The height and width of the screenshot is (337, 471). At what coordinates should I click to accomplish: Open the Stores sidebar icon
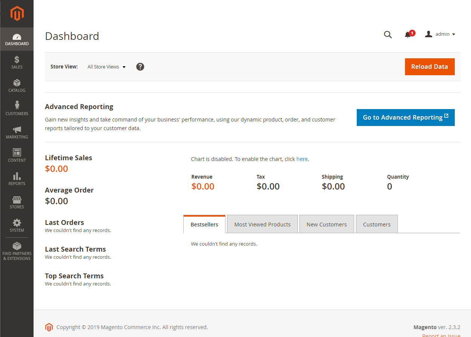(x=17, y=202)
